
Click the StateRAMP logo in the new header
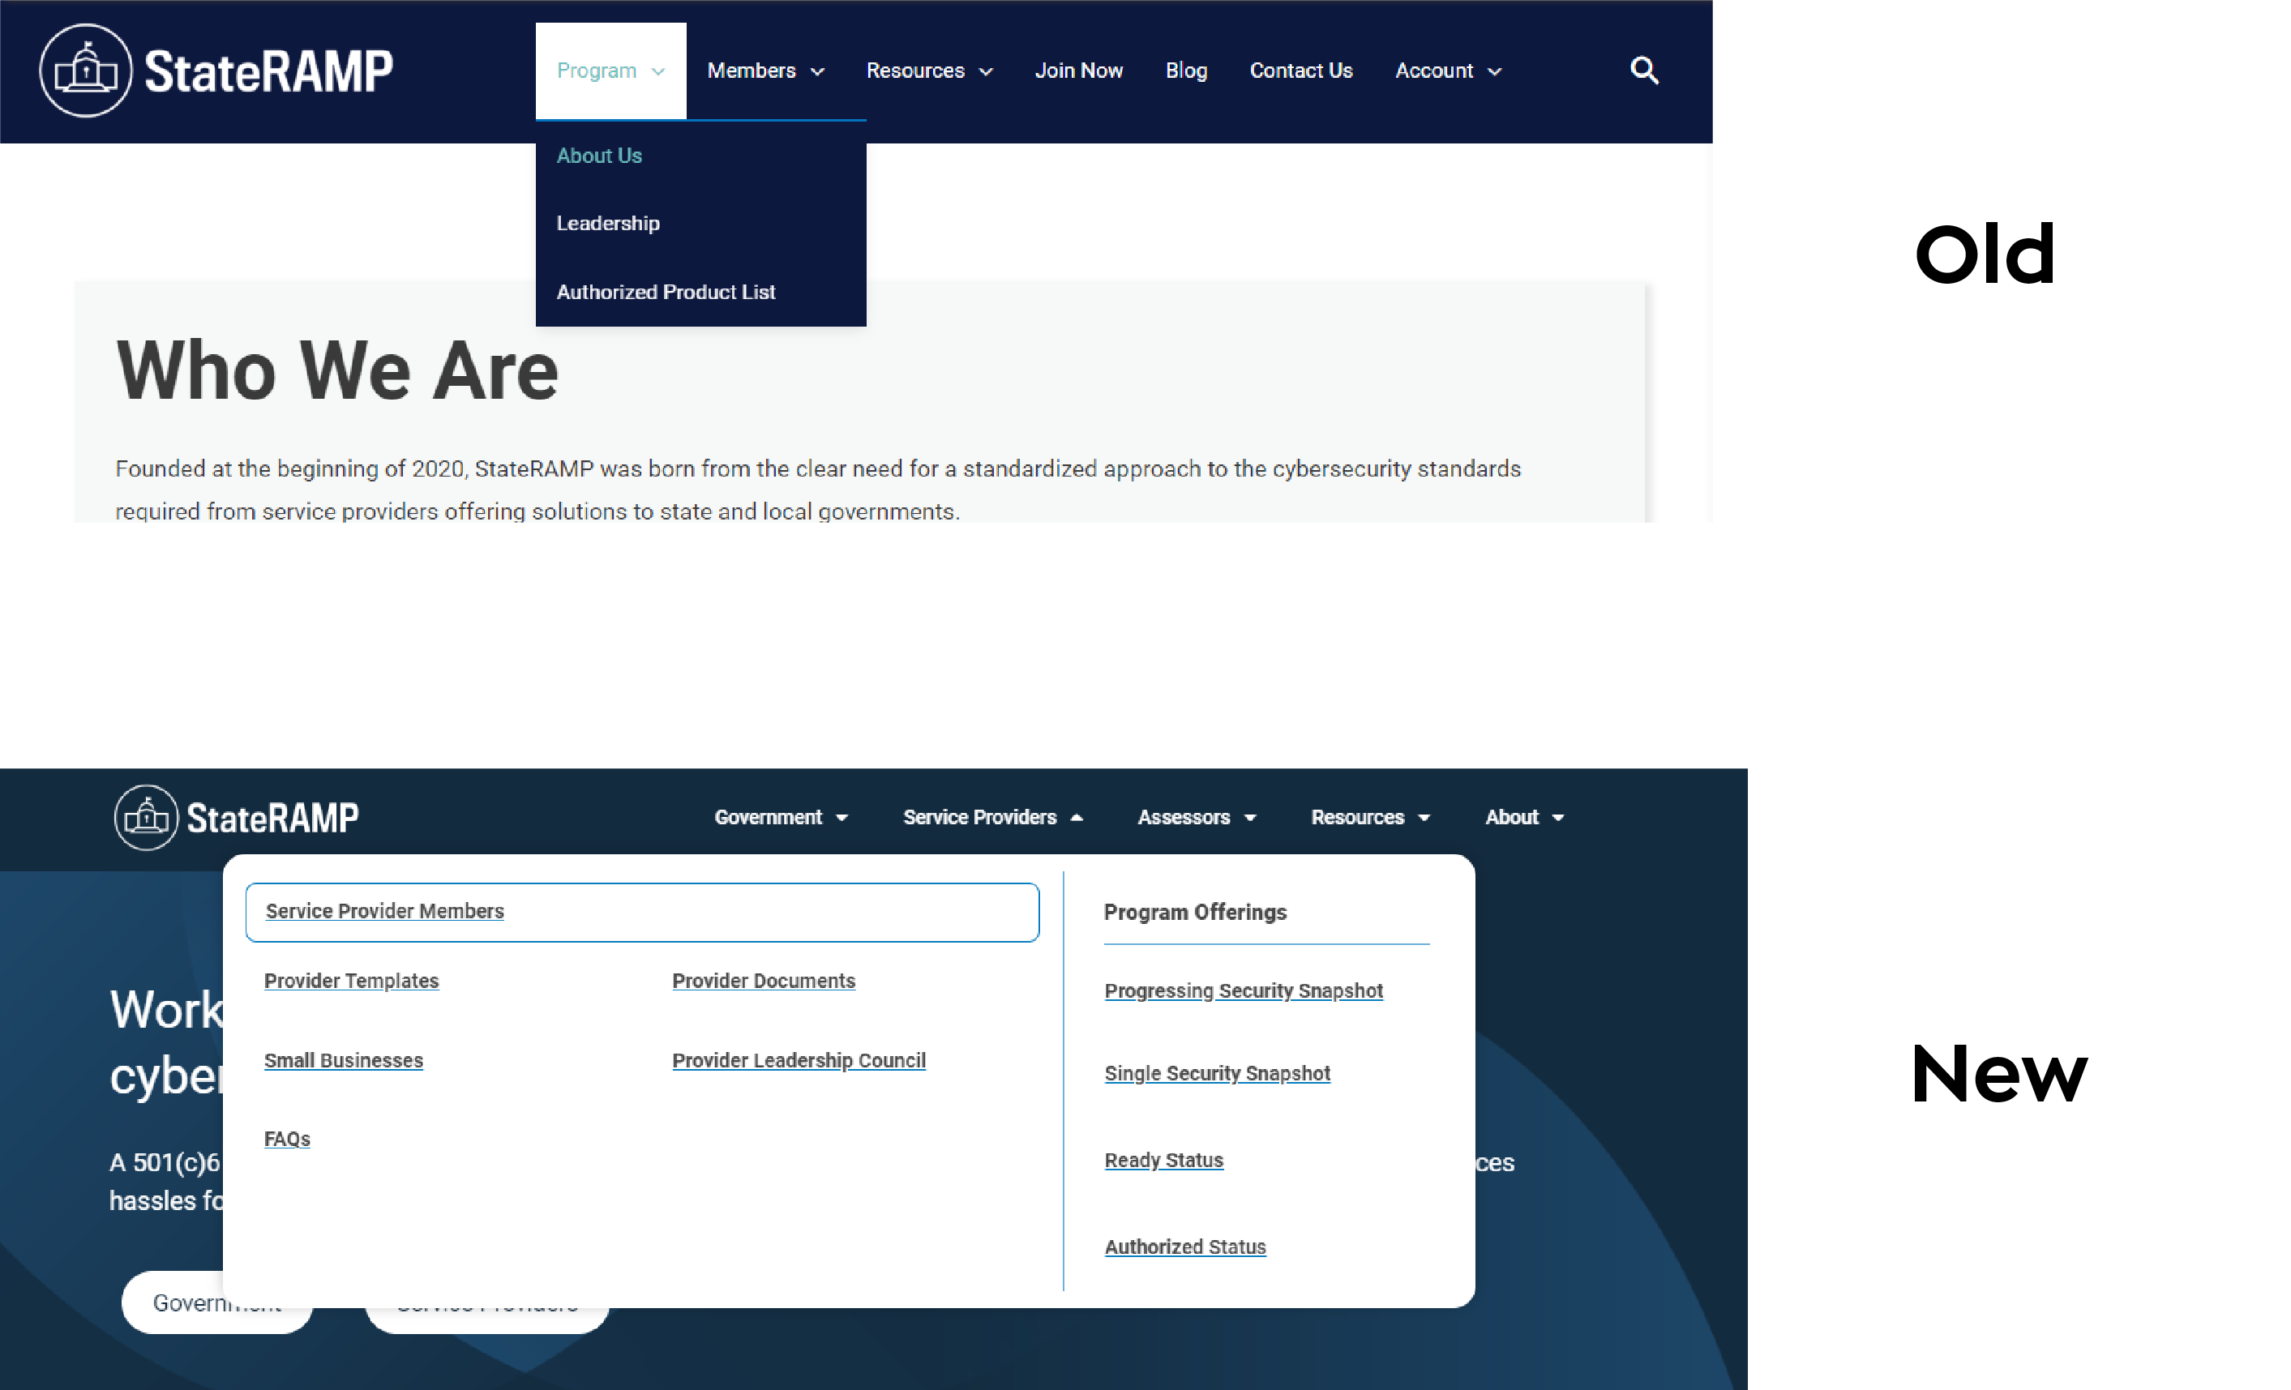pyautogui.click(x=236, y=817)
